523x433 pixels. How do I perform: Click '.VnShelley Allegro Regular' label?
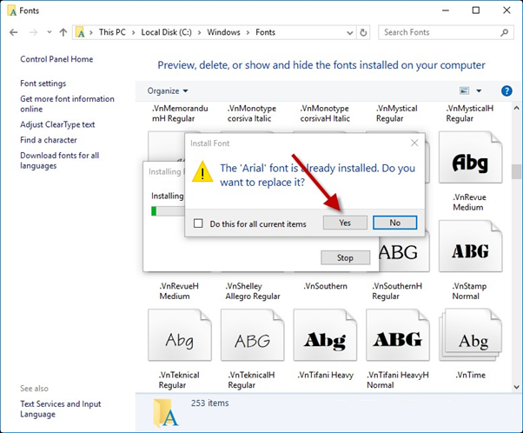pos(253,291)
